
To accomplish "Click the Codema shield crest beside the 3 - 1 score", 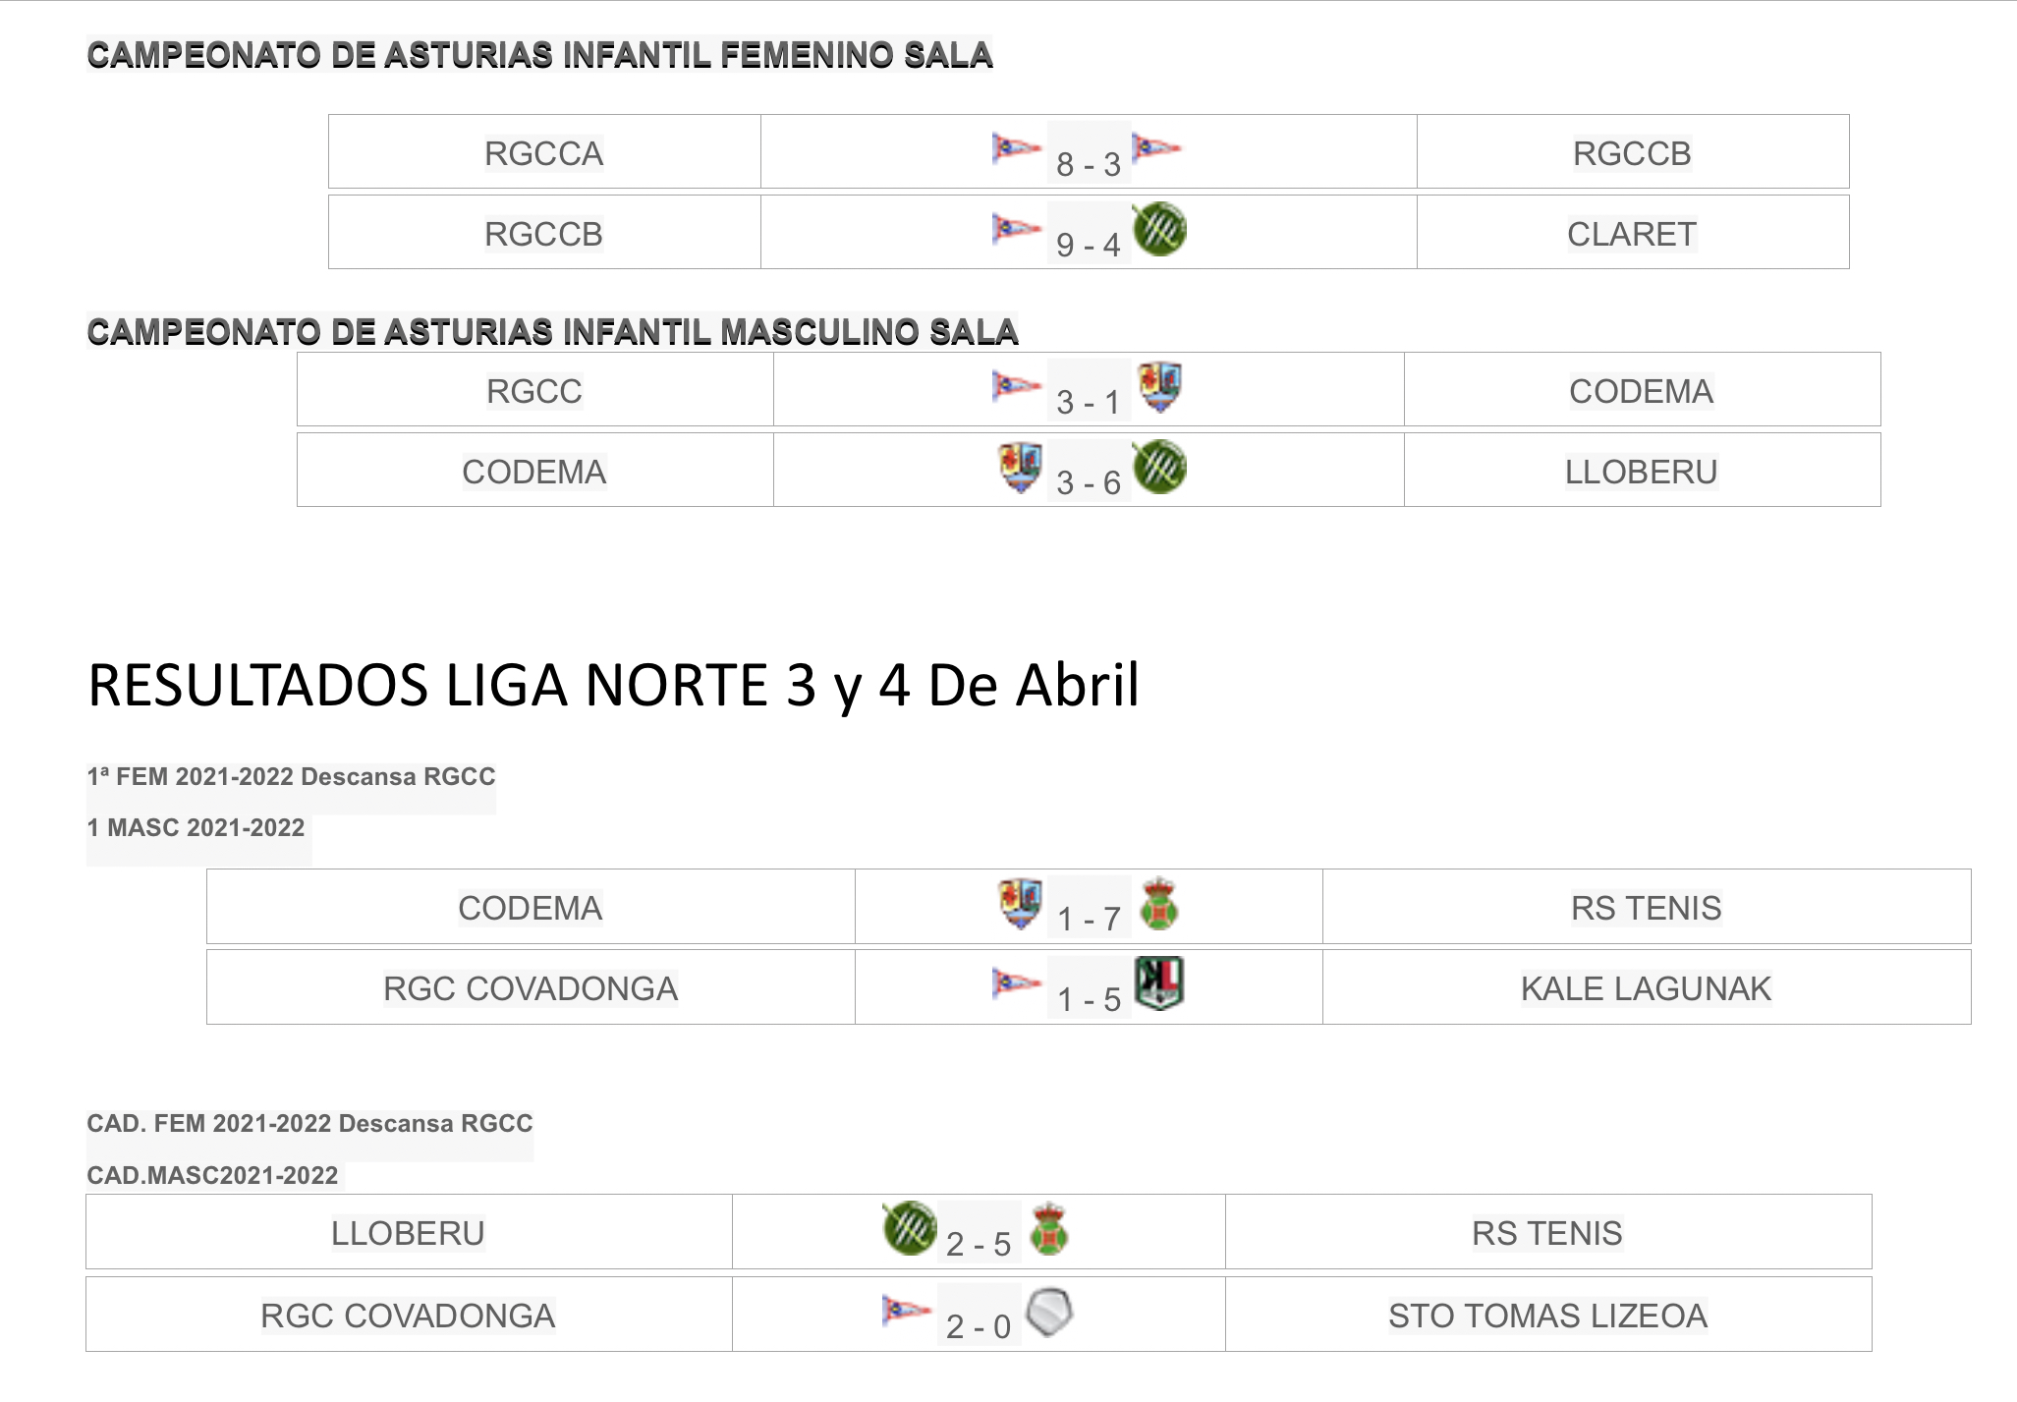I will (1159, 386).
